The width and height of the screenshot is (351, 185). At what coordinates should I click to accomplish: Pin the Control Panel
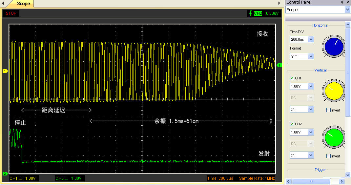click(x=342, y=2)
